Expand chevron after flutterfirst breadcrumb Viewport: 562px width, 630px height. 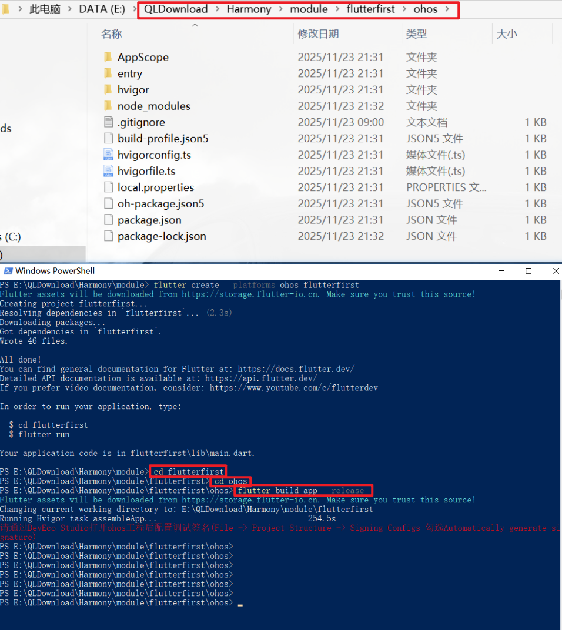404,9
